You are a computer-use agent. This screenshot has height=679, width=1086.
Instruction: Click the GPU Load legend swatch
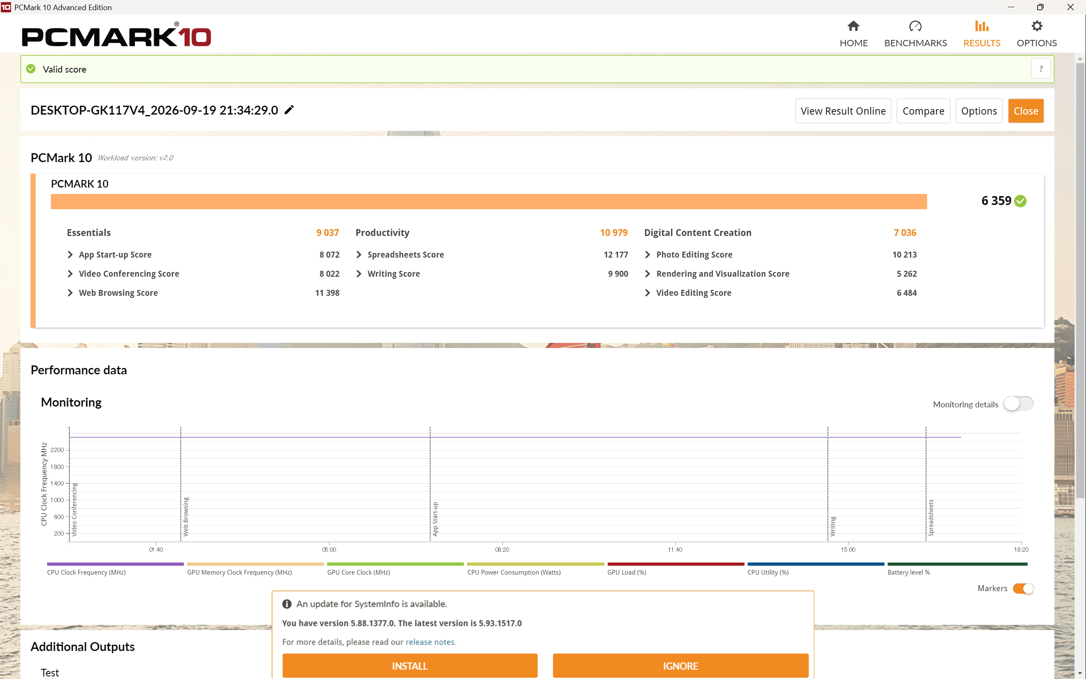[x=676, y=564]
